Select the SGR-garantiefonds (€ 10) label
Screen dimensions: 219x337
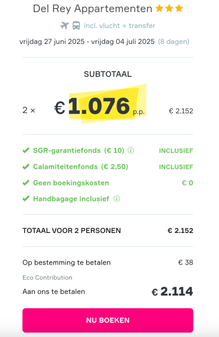click(78, 151)
